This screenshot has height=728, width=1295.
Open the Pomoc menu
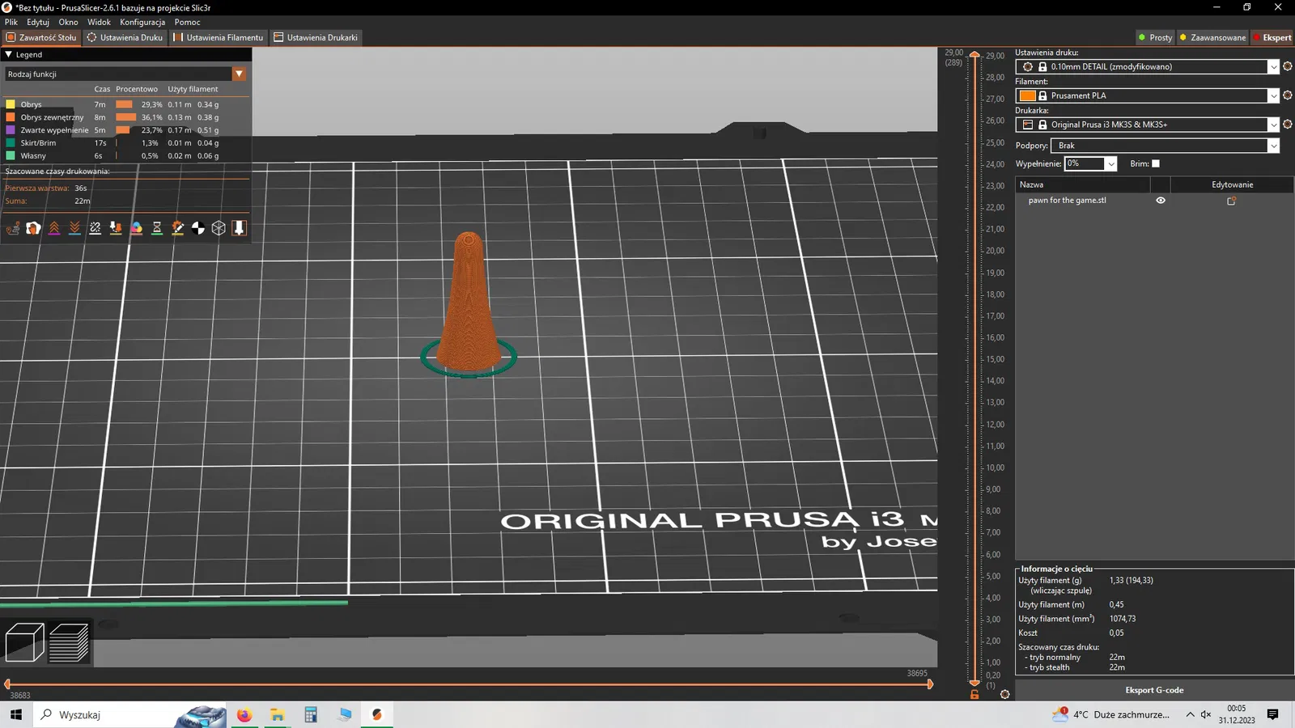187,22
